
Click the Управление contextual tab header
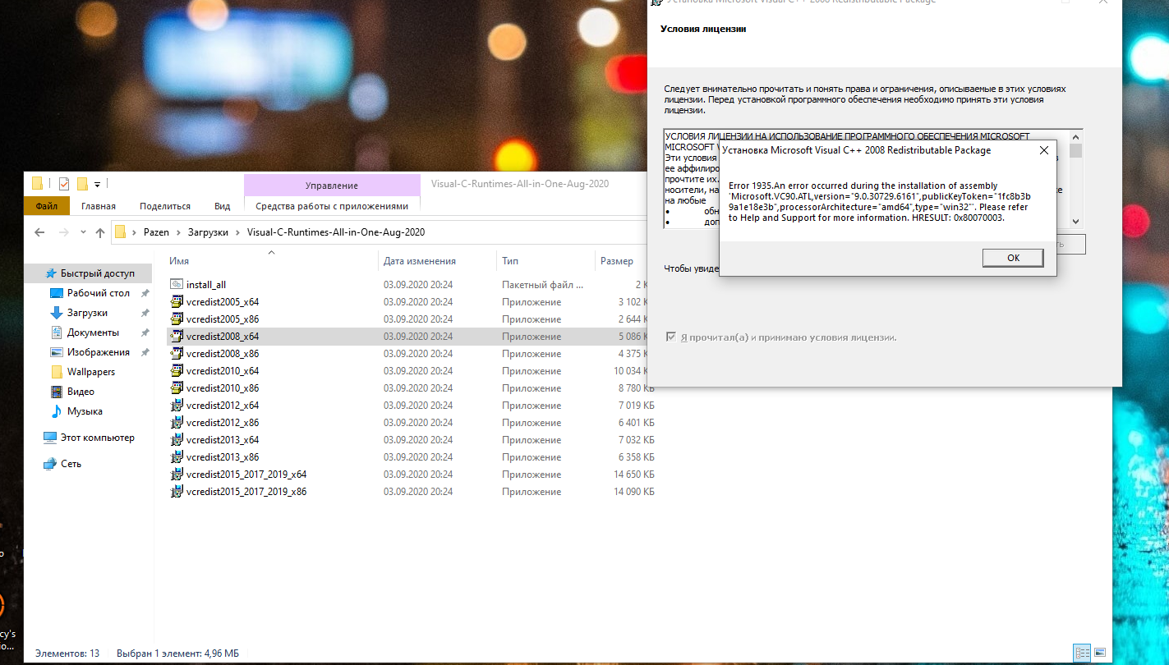pos(332,186)
